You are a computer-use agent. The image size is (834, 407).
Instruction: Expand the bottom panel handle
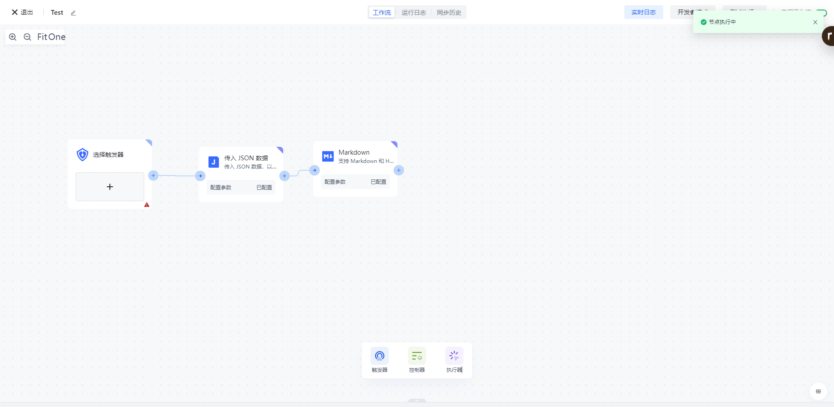pyautogui.click(x=417, y=400)
